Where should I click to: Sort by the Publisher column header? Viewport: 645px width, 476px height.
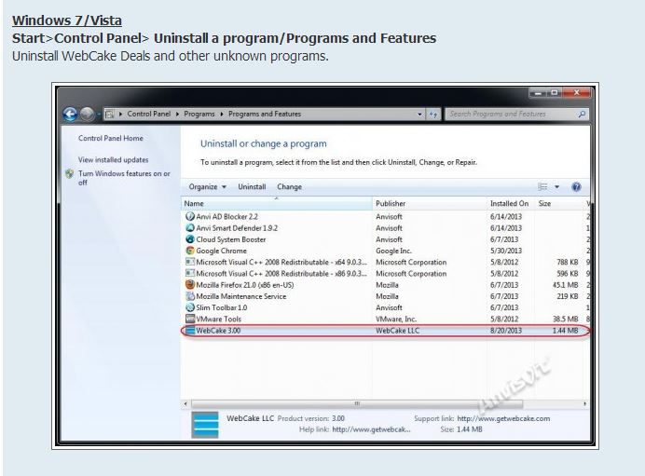click(430, 203)
